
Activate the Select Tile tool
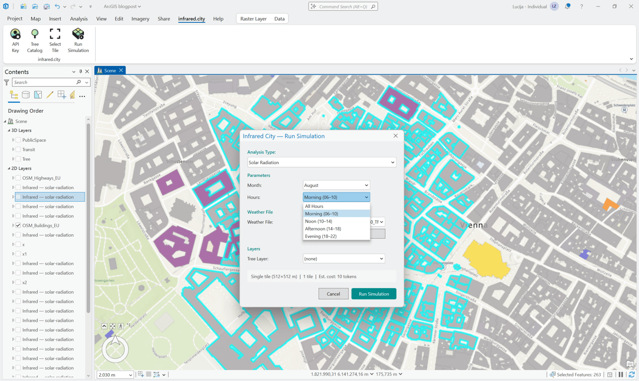click(55, 40)
